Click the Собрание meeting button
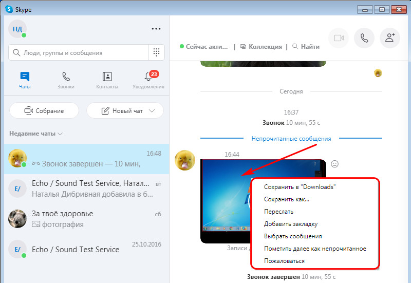 click(44, 110)
